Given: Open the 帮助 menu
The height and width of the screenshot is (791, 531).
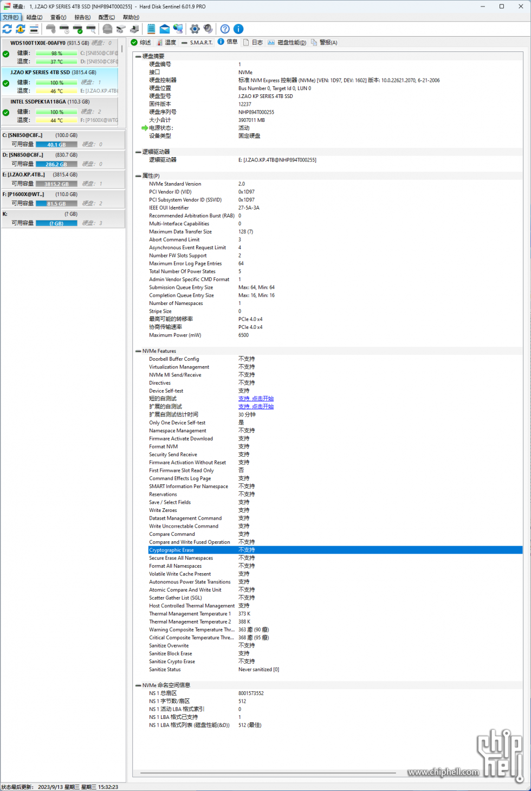Looking at the screenshot, I should [x=131, y=17].
